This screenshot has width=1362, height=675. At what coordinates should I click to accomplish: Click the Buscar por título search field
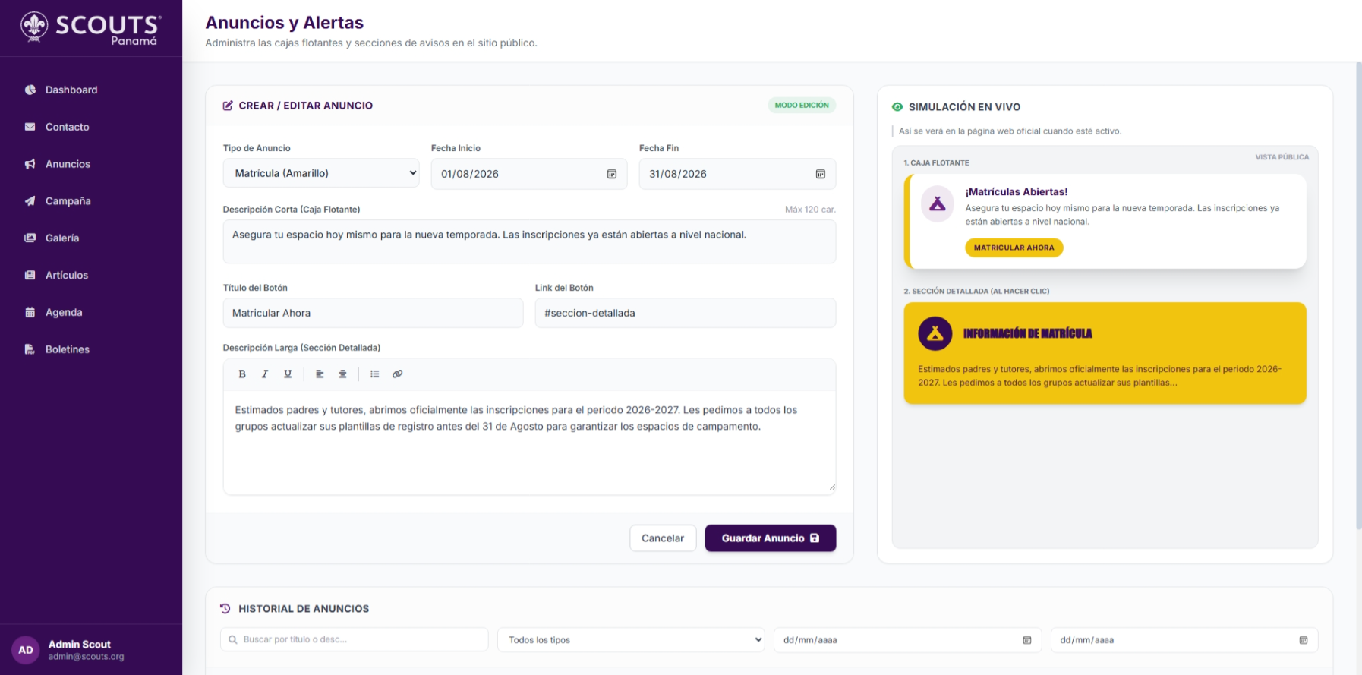(x=355, y=639)
